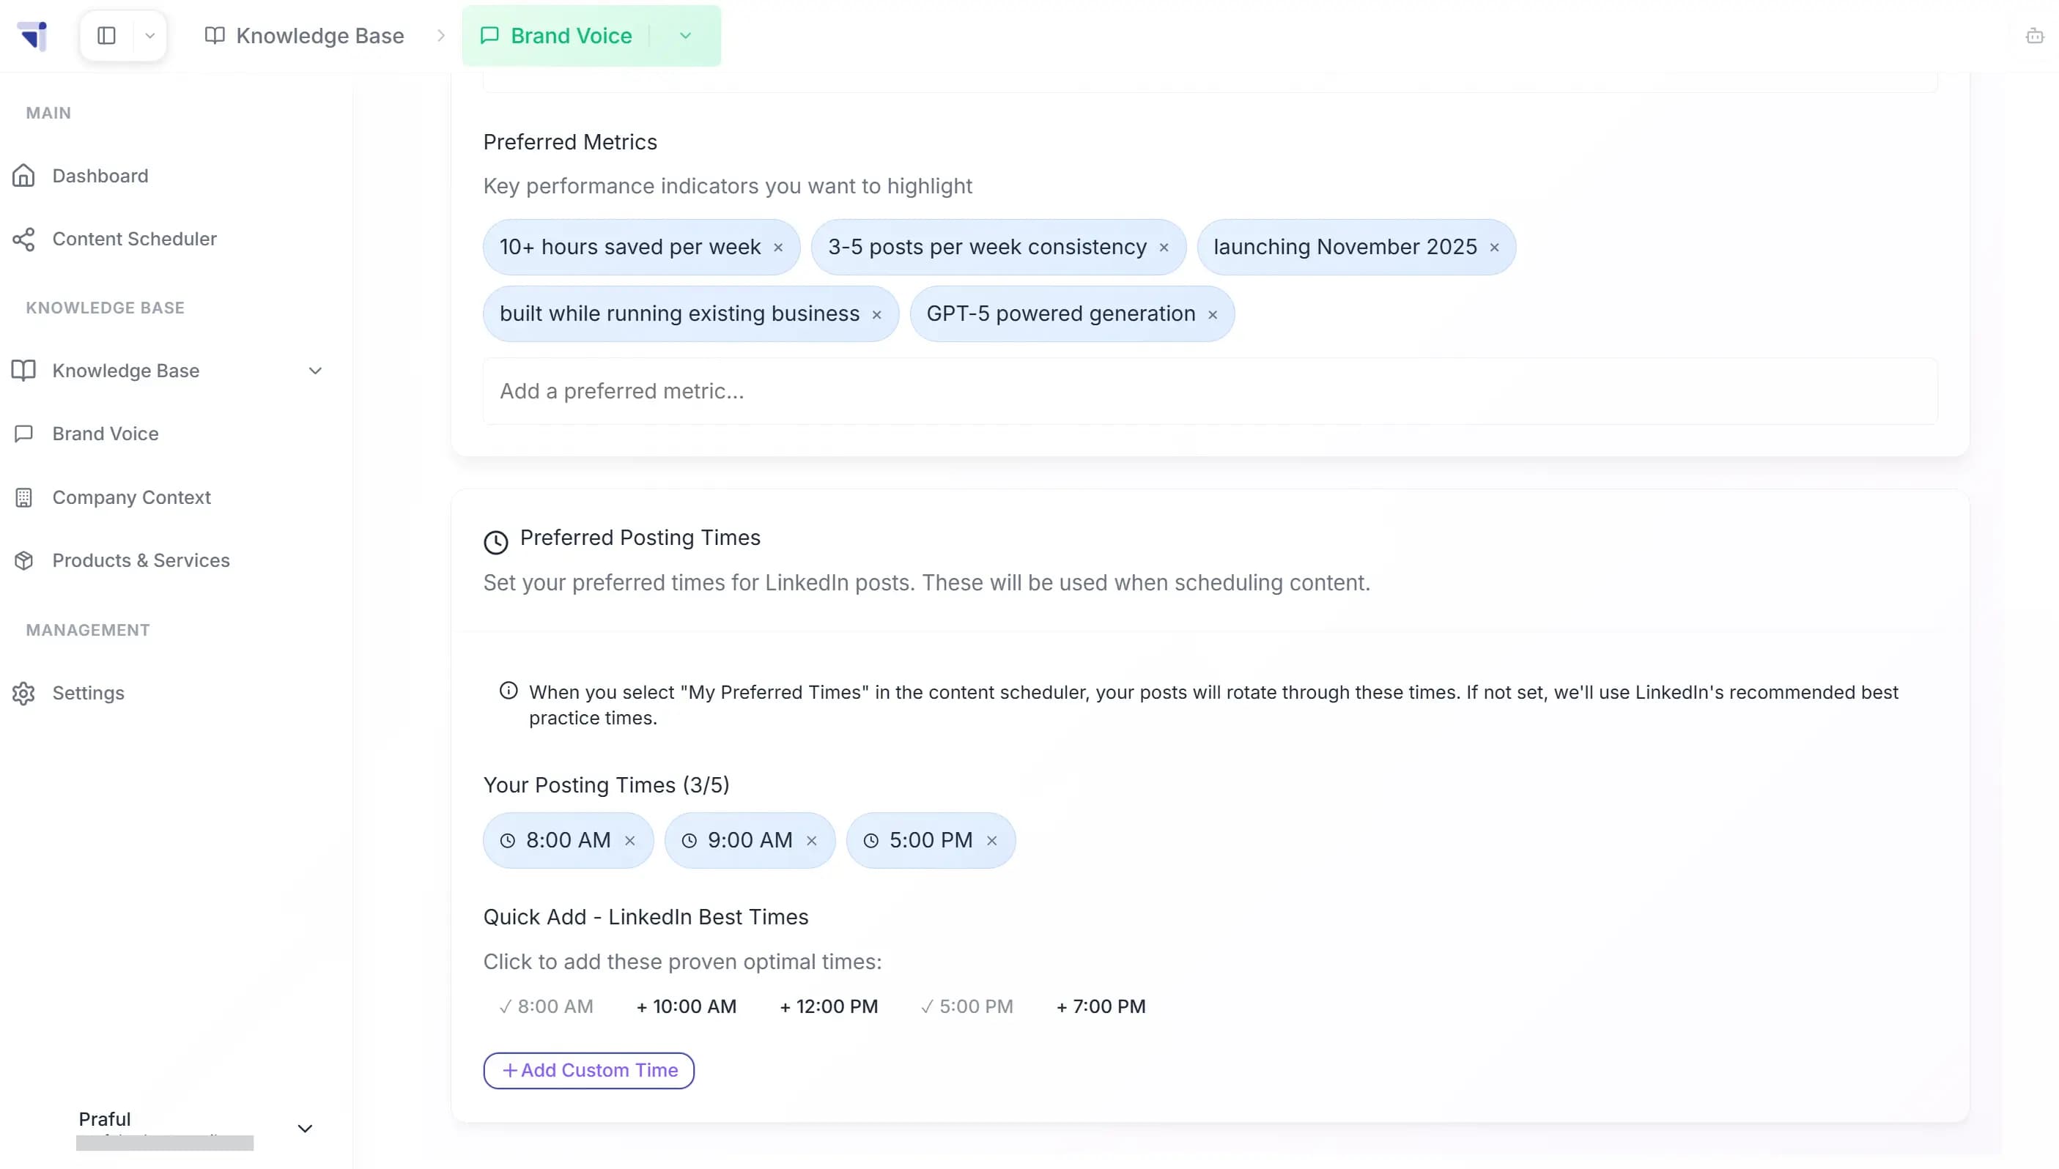The height and width of the screenshot is (1169, 2059).
Task: Toggle the sidebar layout icon at top-left
Action: coord(107,35)
